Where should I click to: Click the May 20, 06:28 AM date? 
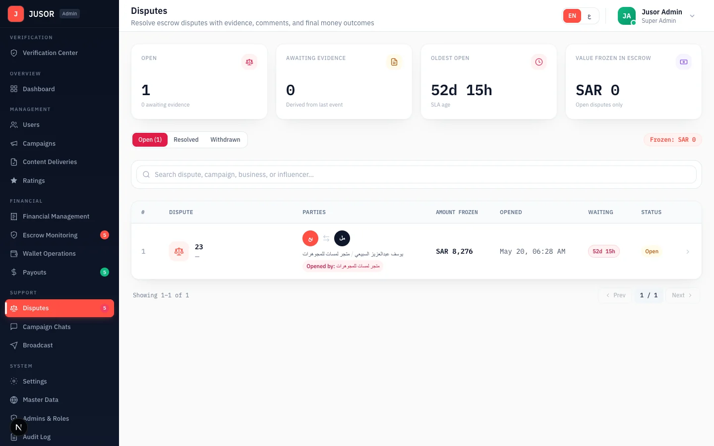[533, 252]
